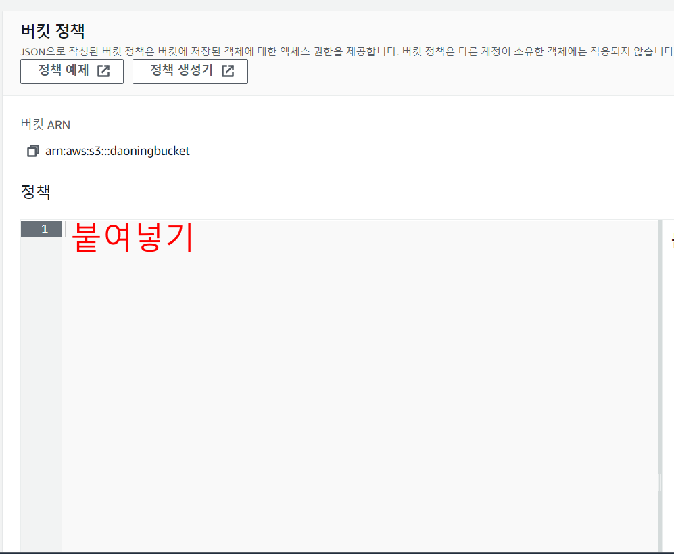Select line number 1 in editor gutter
Viewport: 674px width, 554px height.
41,229
